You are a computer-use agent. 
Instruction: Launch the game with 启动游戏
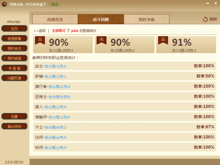tap(14, 126)
